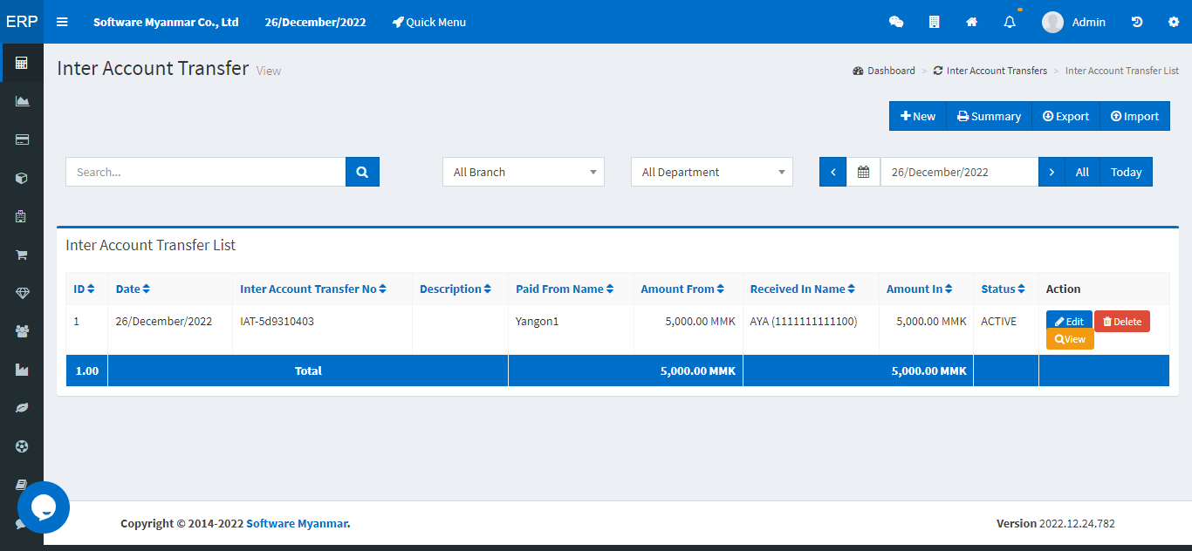
Task: Open the building company icon in header
Action: tap(934, 22)
